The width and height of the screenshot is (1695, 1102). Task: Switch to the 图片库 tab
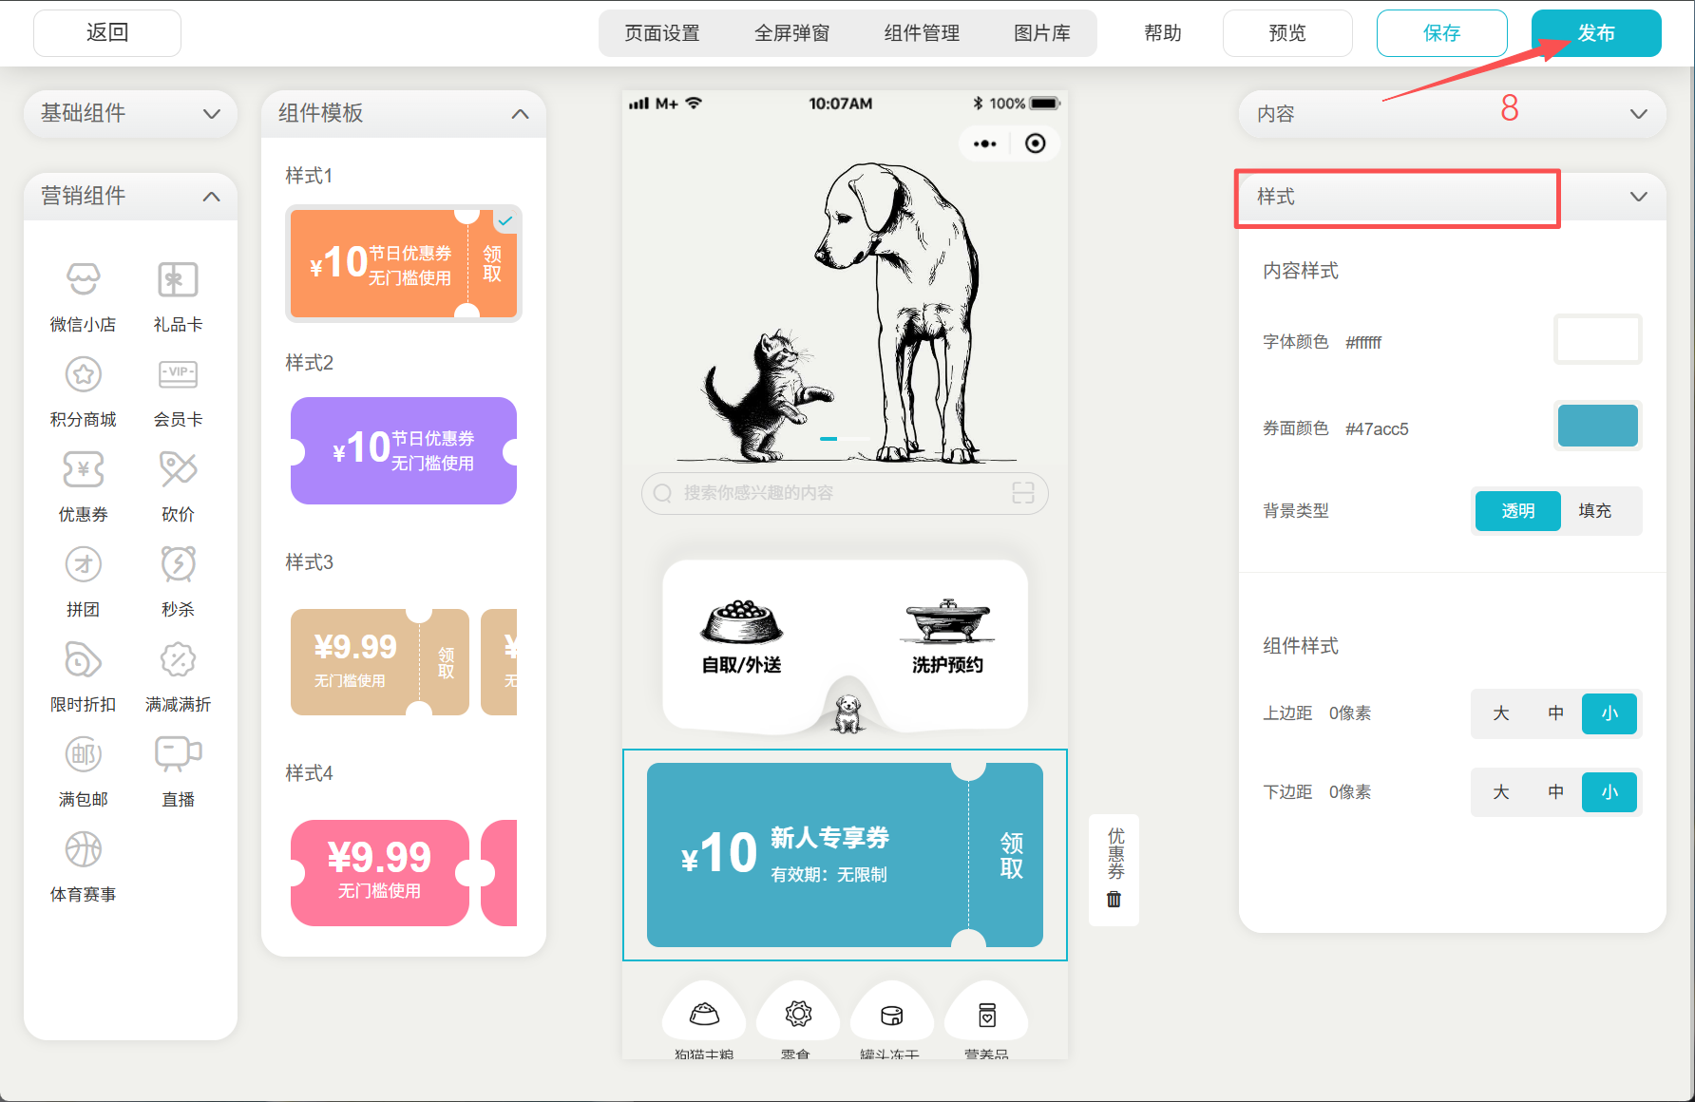(1041, 33)
